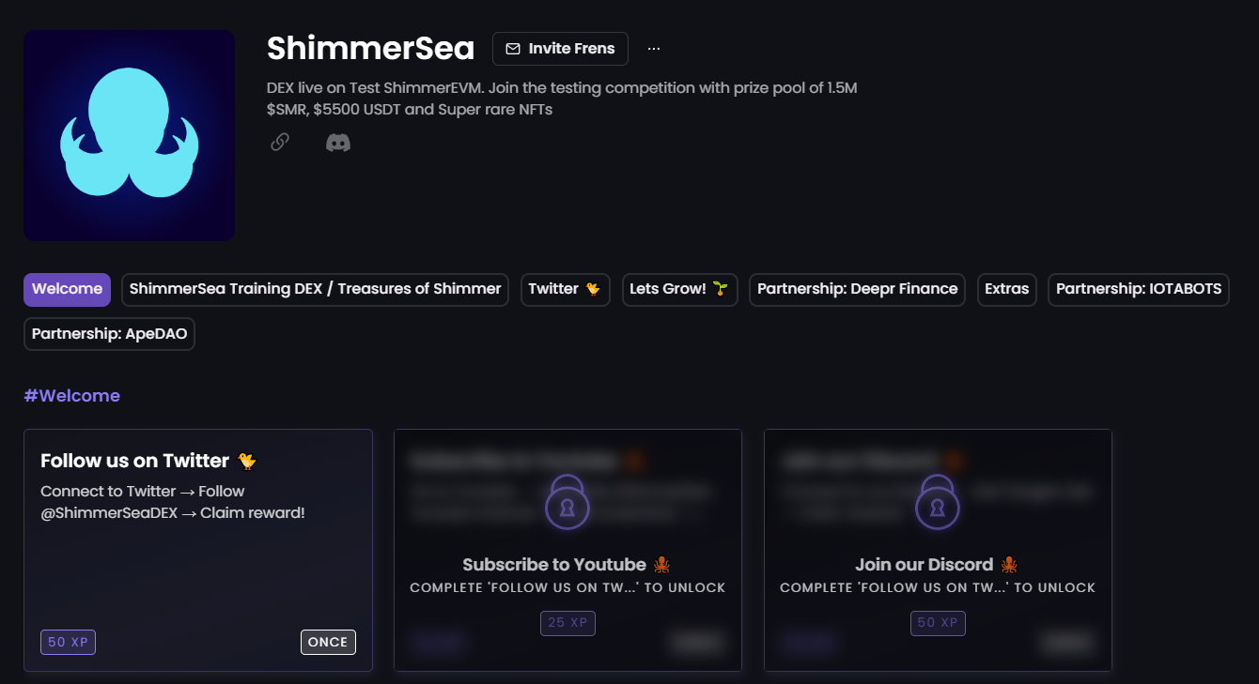Image resolution: width=1259 pixels, height=684 pixels.
Task: Invite friends with Invite Frens button
Action: click(560, 49)
